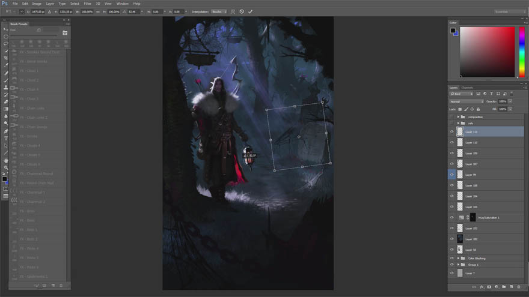Hide the Hue/Saturation 1 adjustment layer

451,218
